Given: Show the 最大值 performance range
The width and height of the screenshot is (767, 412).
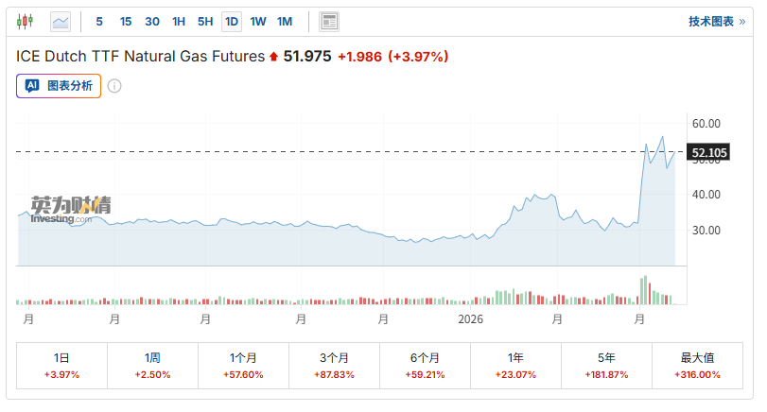Looking at the screenshot, I should (697, 366).
